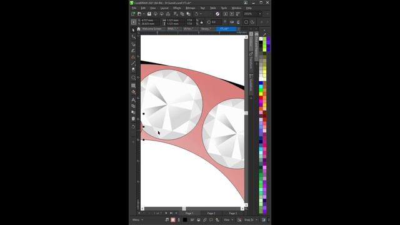Click the Import icon
Viewport: 400px width, 225px height.
coord(226,14)
